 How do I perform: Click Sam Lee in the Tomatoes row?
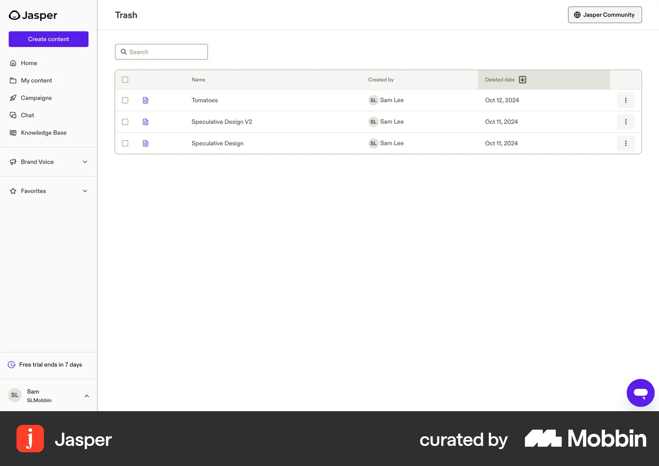point(392,100)
